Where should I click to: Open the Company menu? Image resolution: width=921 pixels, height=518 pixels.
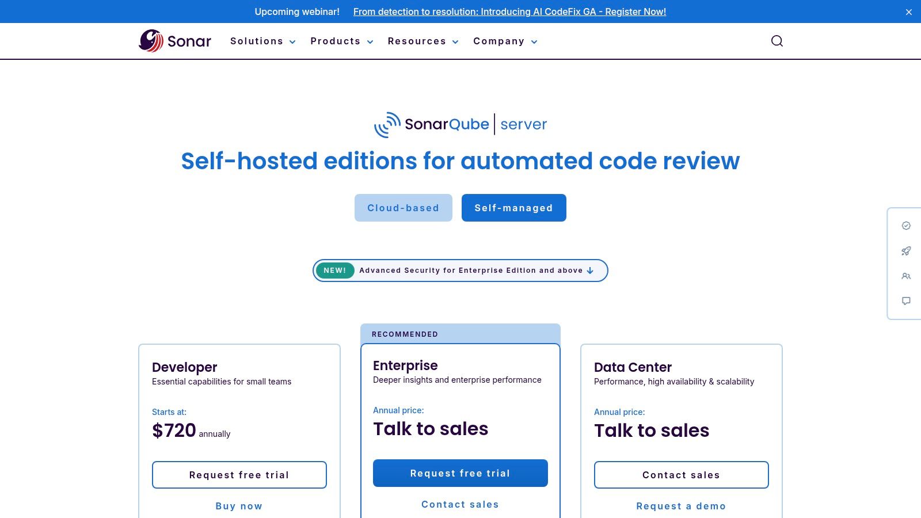coord(505,41)
